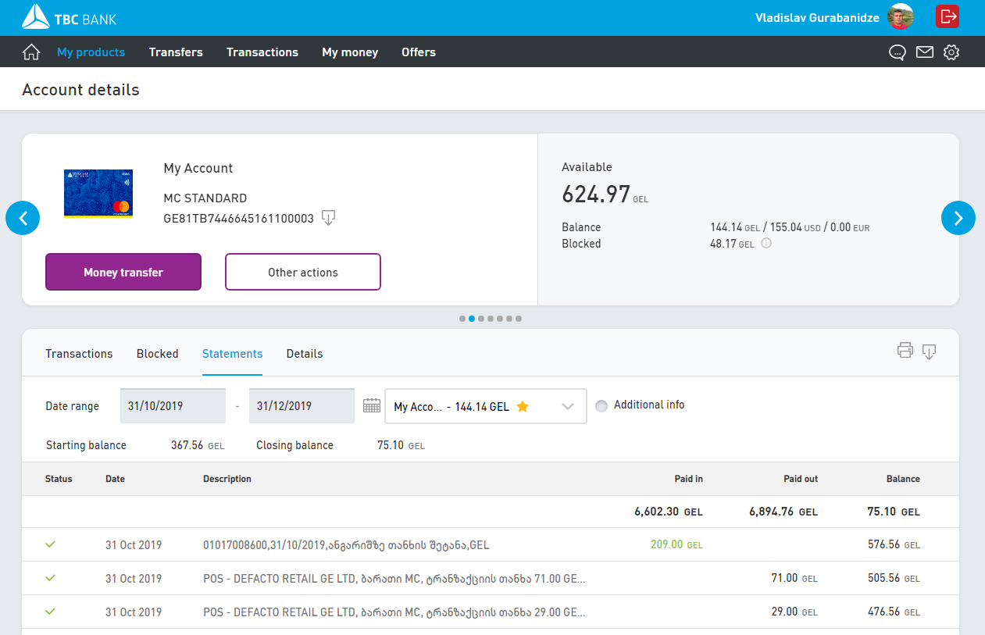Open the mail envelope inbox icon

925,52
